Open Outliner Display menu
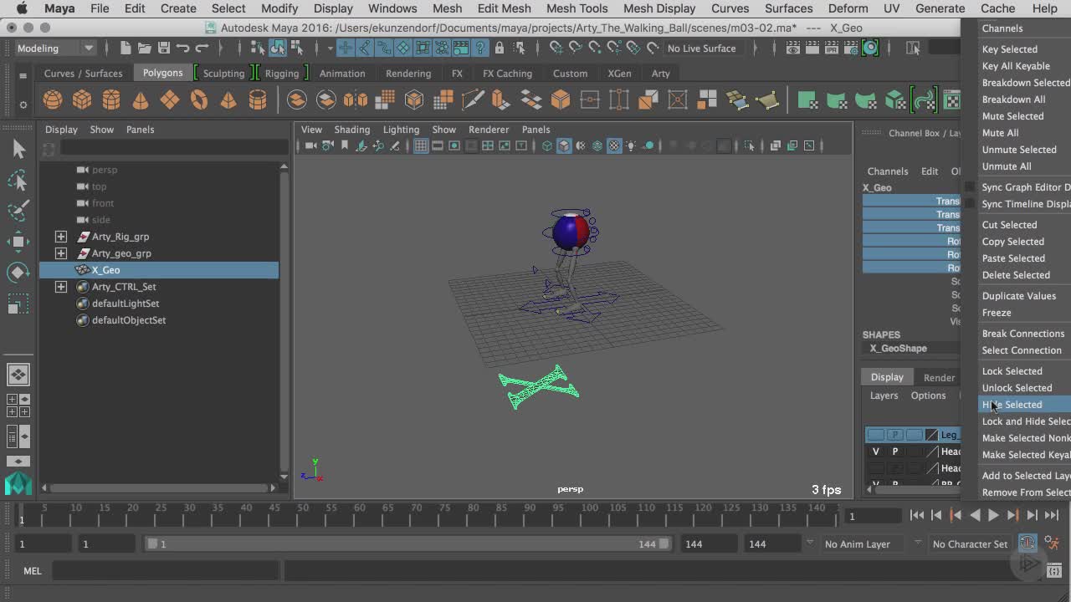 pos(61,130)
